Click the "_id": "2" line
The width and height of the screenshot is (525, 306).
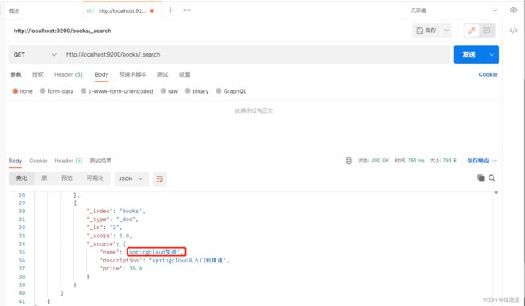(104, 228)
